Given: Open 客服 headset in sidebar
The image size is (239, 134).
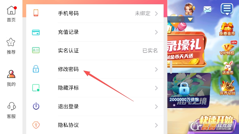Looking at the screenshot, I should coord(11,110).
